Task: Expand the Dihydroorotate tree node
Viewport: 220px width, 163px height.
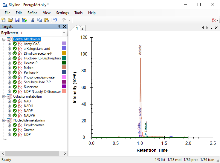Action: point(9,125)
